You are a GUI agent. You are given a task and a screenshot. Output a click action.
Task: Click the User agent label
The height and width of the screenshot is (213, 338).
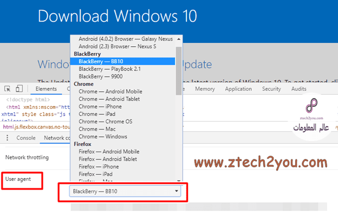pos(18,179)
